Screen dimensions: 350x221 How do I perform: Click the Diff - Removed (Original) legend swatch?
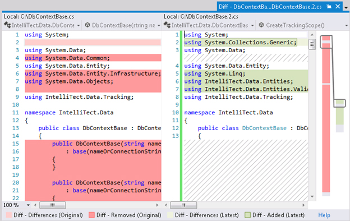click(x=91, y=215)
